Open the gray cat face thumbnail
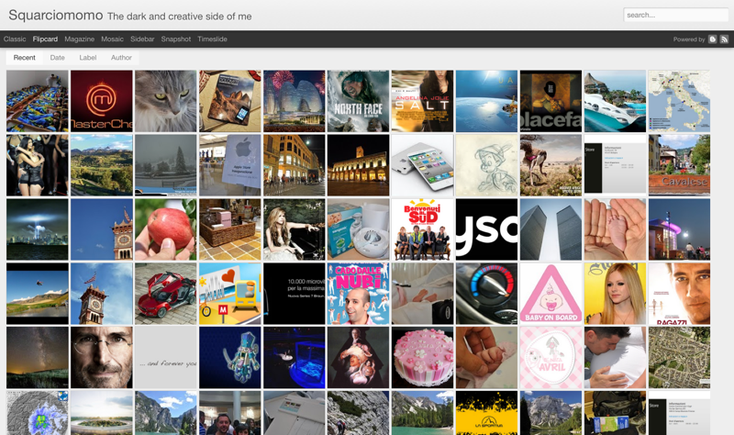 (x=166, y=101)
